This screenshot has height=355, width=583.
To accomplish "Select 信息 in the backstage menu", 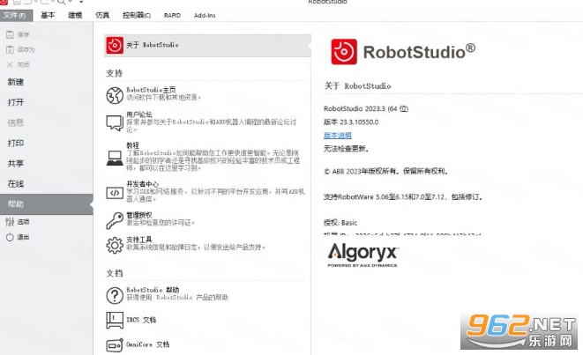I will [x=16, y=122].
